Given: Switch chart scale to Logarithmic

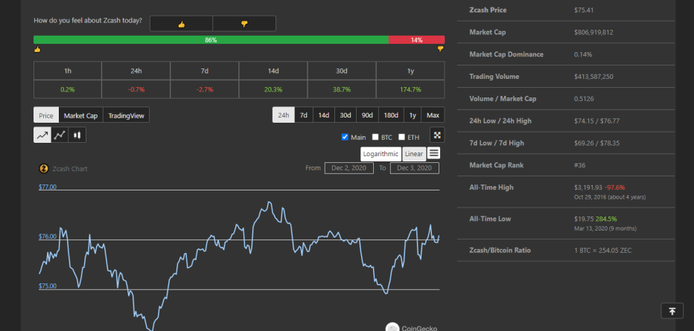Looking at the screenshot, I should [381, 154].
